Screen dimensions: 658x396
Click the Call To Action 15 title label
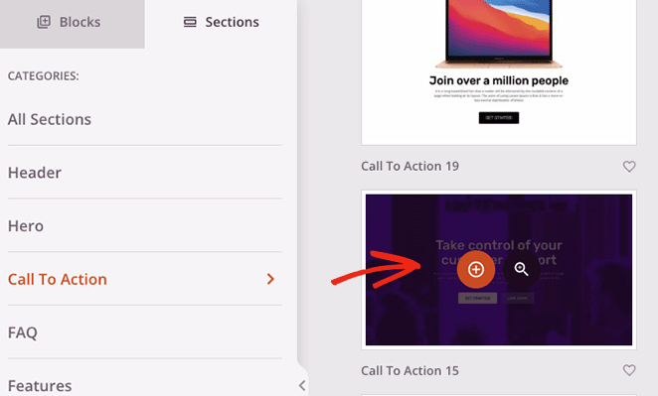point(410,371)
